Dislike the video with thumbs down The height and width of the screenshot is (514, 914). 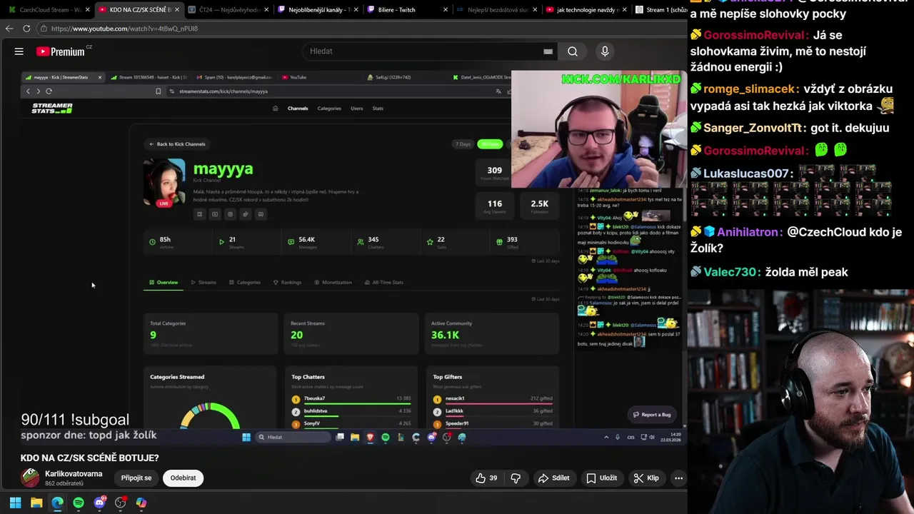[x=516, y=478]
